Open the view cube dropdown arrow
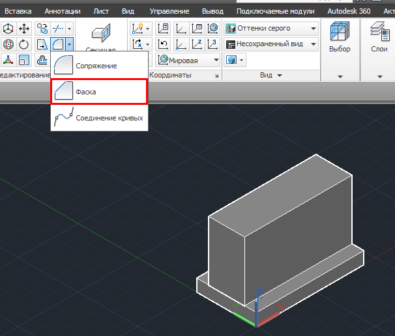Viewport: 395px width, 336px height. tap(242, 60)
